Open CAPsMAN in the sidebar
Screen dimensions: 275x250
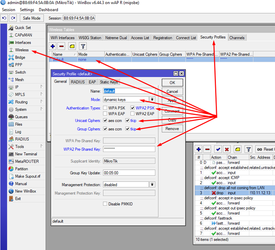(x=24, y=35)
